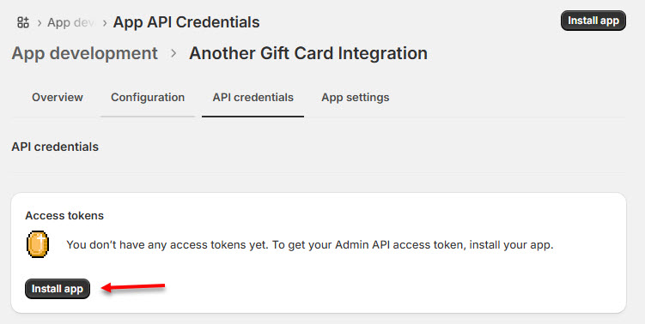
Task: Click the Another Gift Card Integration heading
Action: pos(308,53)
